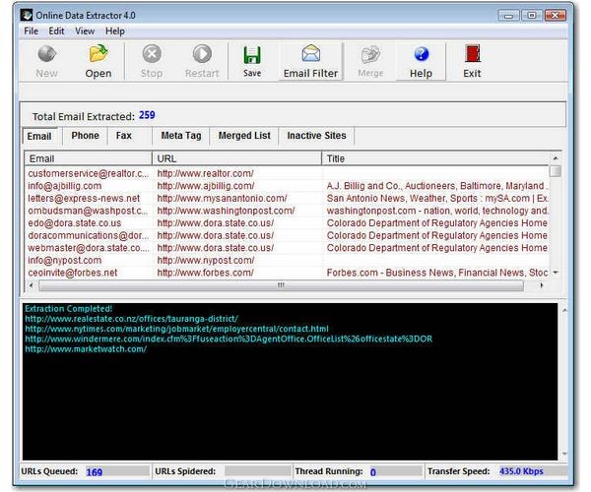Click the Extraction Completed! log line
The height and width of the screenshot is (492, 591).
tap(69, 309)
